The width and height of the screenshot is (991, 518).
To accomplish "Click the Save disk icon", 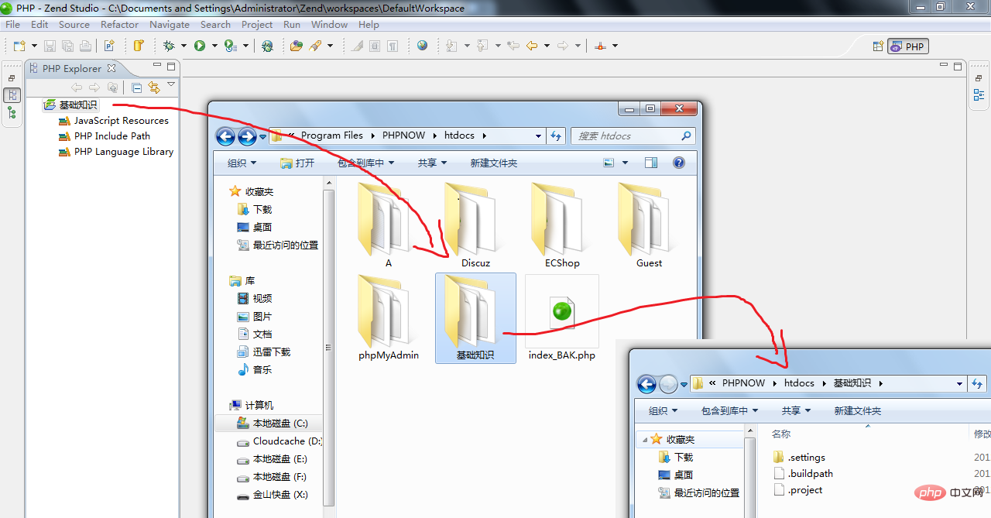I will pyautogui.click(x=50, y=46).
